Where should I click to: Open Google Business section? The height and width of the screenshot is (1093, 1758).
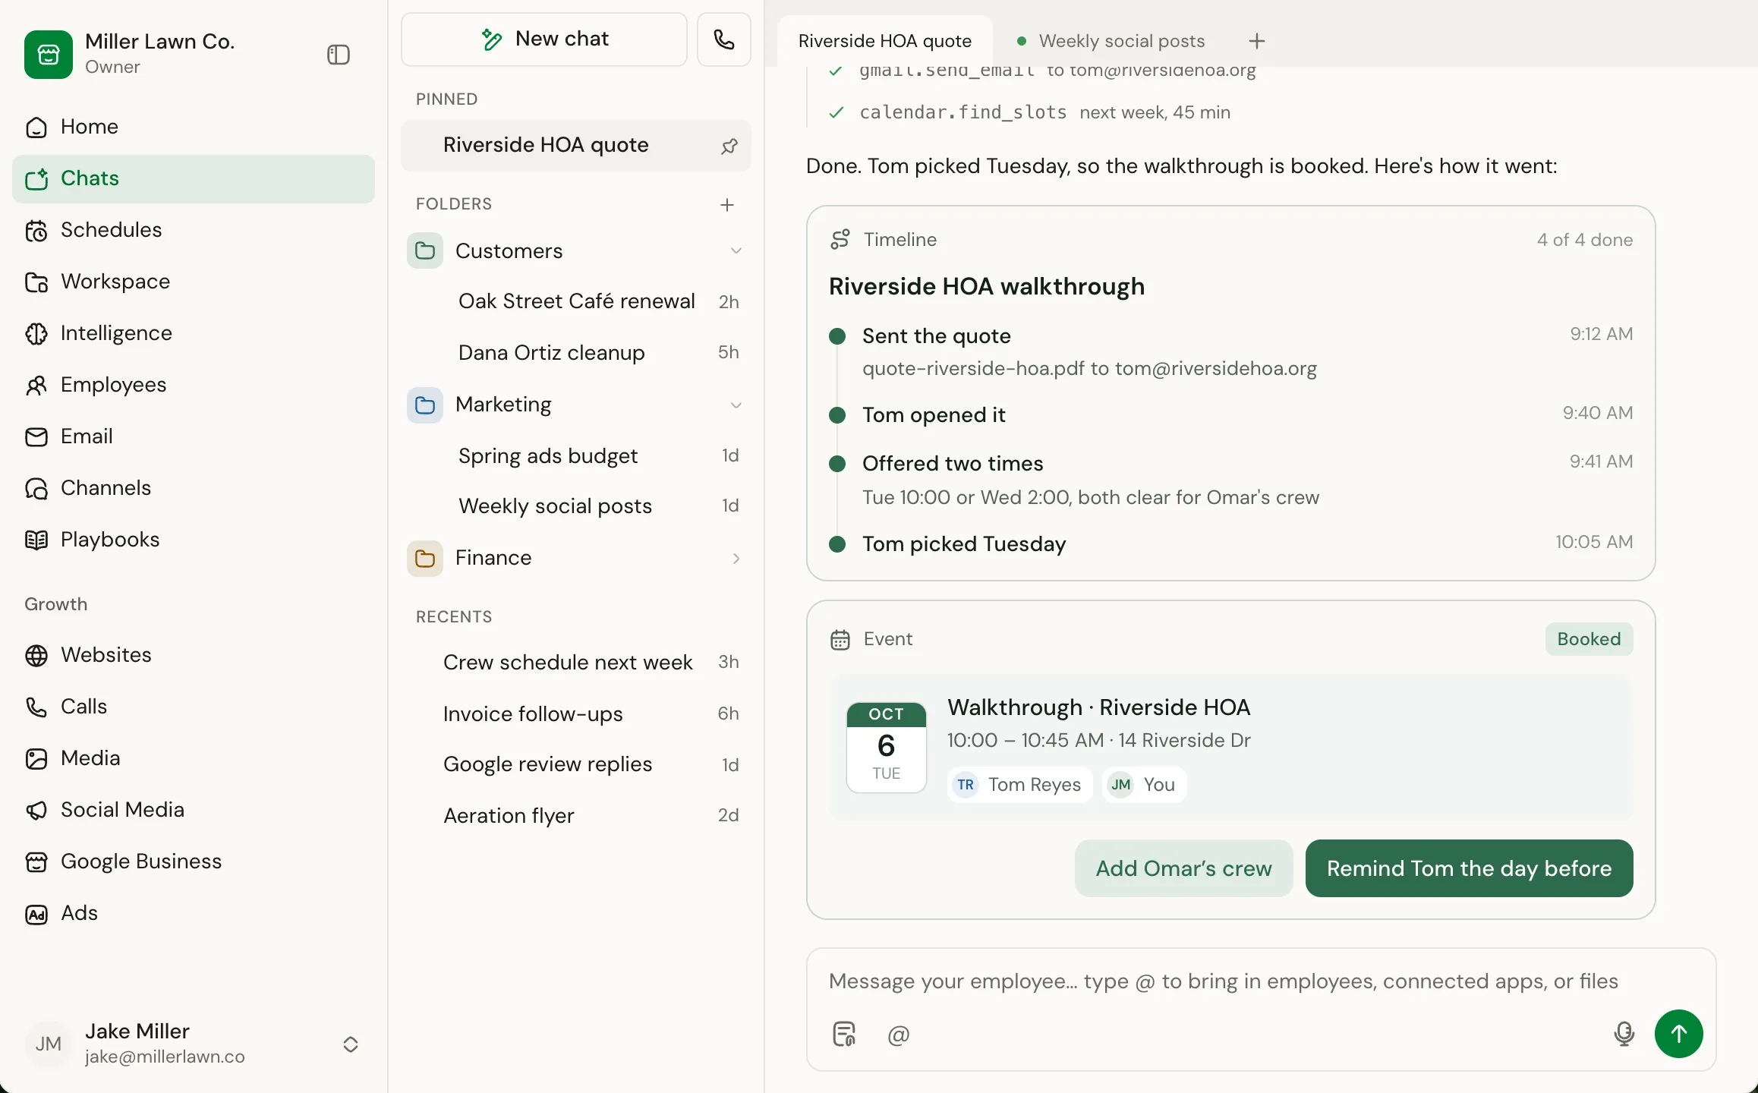[x=194, y=861]
